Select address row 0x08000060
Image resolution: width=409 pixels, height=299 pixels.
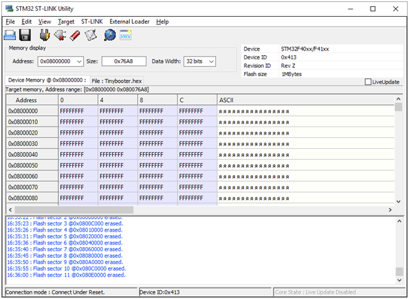click(32, 176)
